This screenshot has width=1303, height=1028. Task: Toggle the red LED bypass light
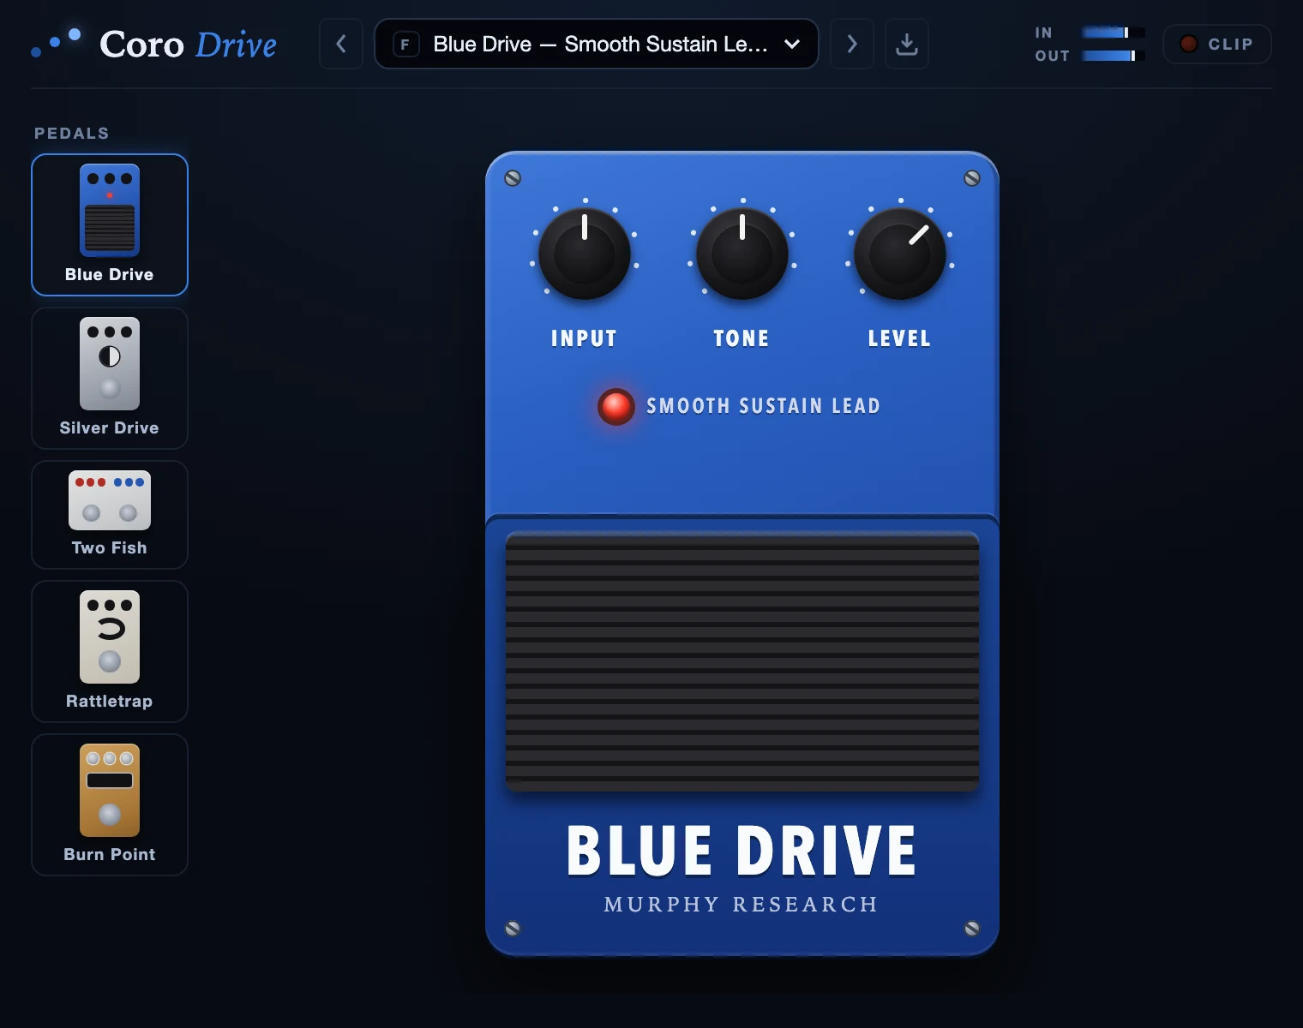(615, 407)
